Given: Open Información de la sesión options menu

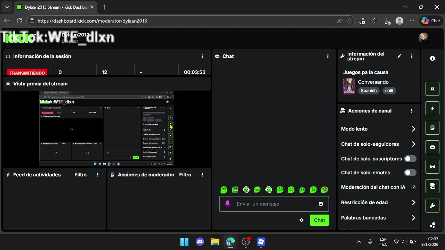Looking at the screenshot, I should [202, 56].
